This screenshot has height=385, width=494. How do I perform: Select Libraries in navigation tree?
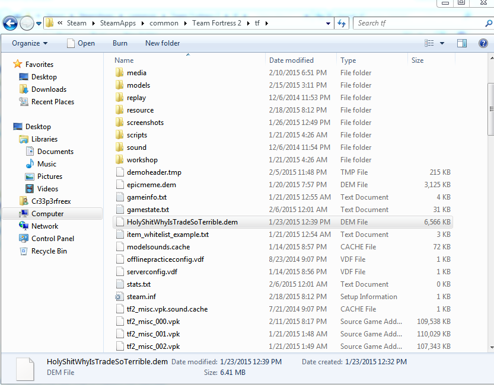39,139
